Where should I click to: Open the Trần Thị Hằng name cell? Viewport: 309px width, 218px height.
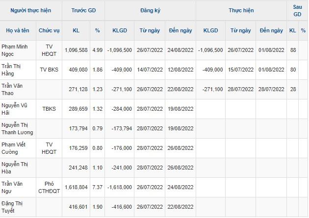19,70
